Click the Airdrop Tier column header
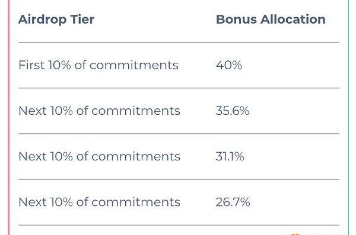This screenshot has width=356, height=235. (x=56, y=20)
